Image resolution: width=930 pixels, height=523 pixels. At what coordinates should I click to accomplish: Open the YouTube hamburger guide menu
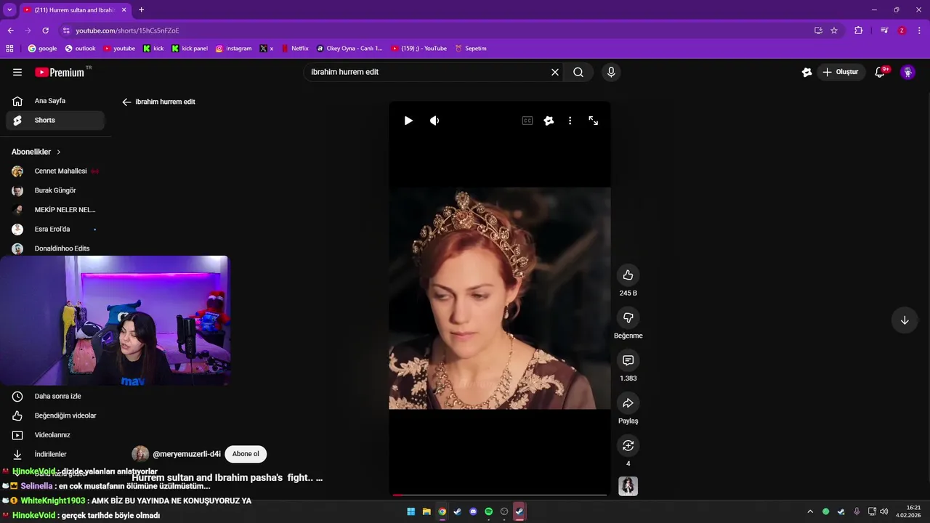[17, 72]
